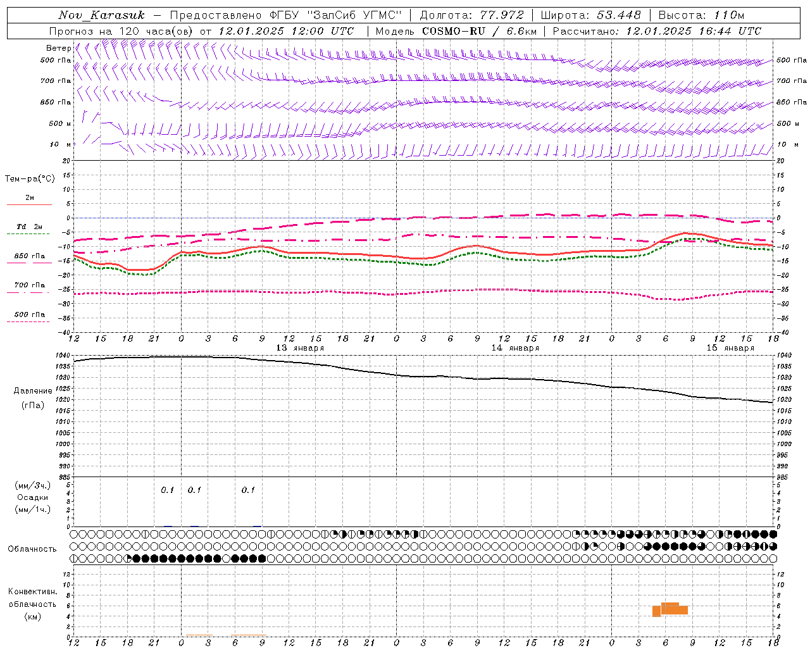
Task: Click the '10 м' wind level label on left axis
Action: [61, 144]
